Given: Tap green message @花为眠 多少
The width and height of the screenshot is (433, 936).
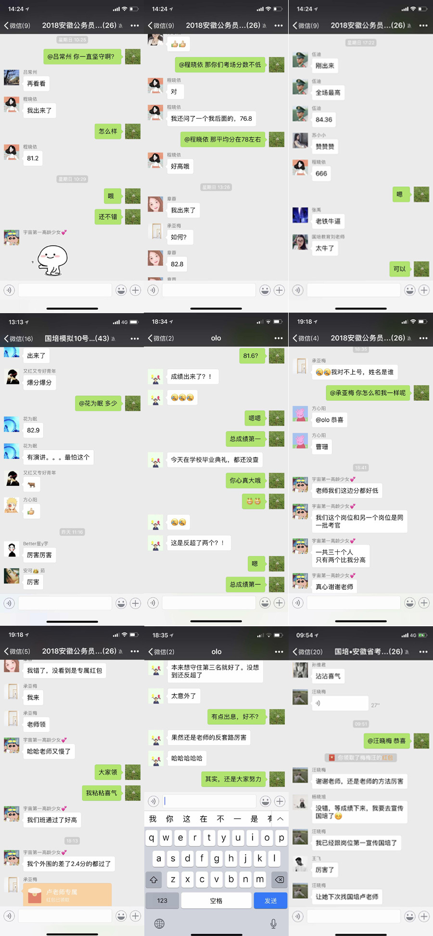Looking at the screenshot, I should coord(98,403).
